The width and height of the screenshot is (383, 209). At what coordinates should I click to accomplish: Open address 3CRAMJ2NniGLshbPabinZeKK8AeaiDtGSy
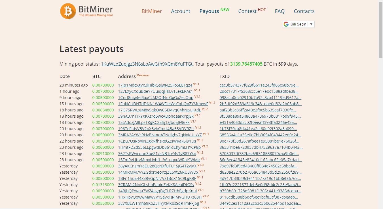tap(156, 185)
